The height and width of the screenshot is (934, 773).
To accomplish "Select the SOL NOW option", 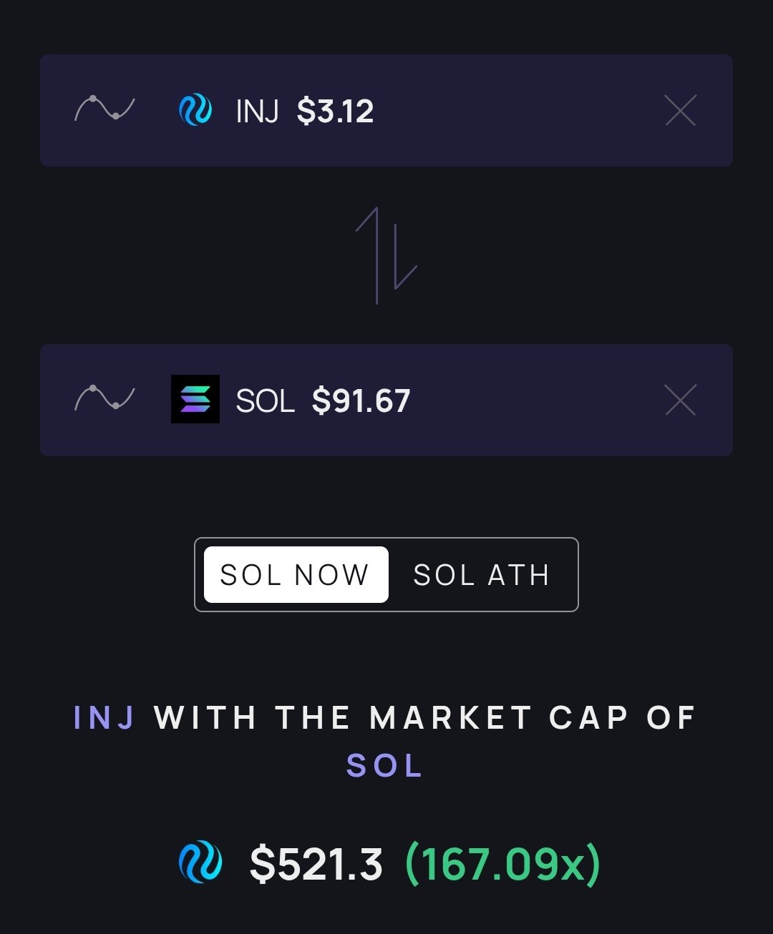I will pyautogui.click(x=296, y=575).
